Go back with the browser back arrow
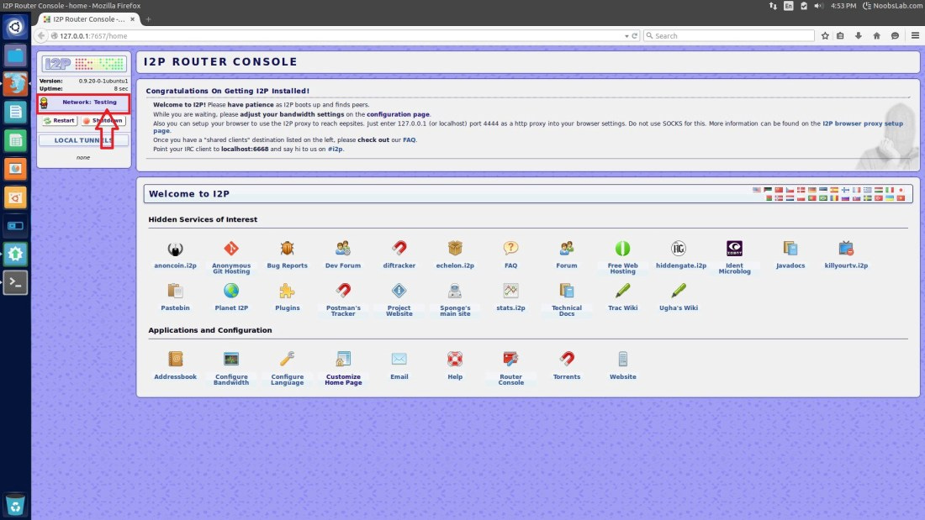The image size is (925, 520). click(x=40, y=36)
